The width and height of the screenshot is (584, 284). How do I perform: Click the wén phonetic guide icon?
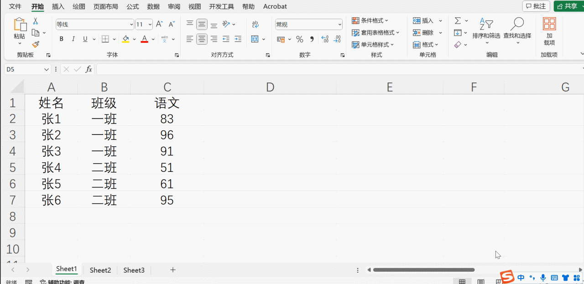tap(165, 39)
